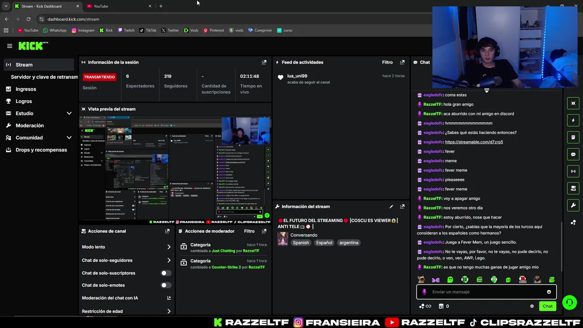Click the channel points infinity icon
Viewport: 583px width, 328px height.
point(425,306)
